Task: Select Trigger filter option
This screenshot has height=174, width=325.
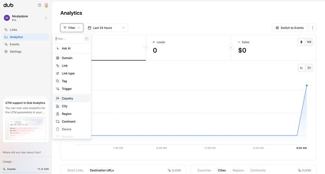Action: 72,89
